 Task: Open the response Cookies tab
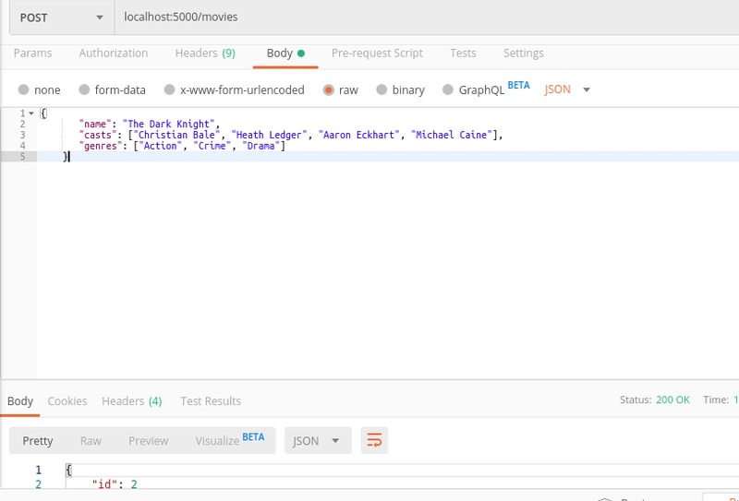point(67,401)
